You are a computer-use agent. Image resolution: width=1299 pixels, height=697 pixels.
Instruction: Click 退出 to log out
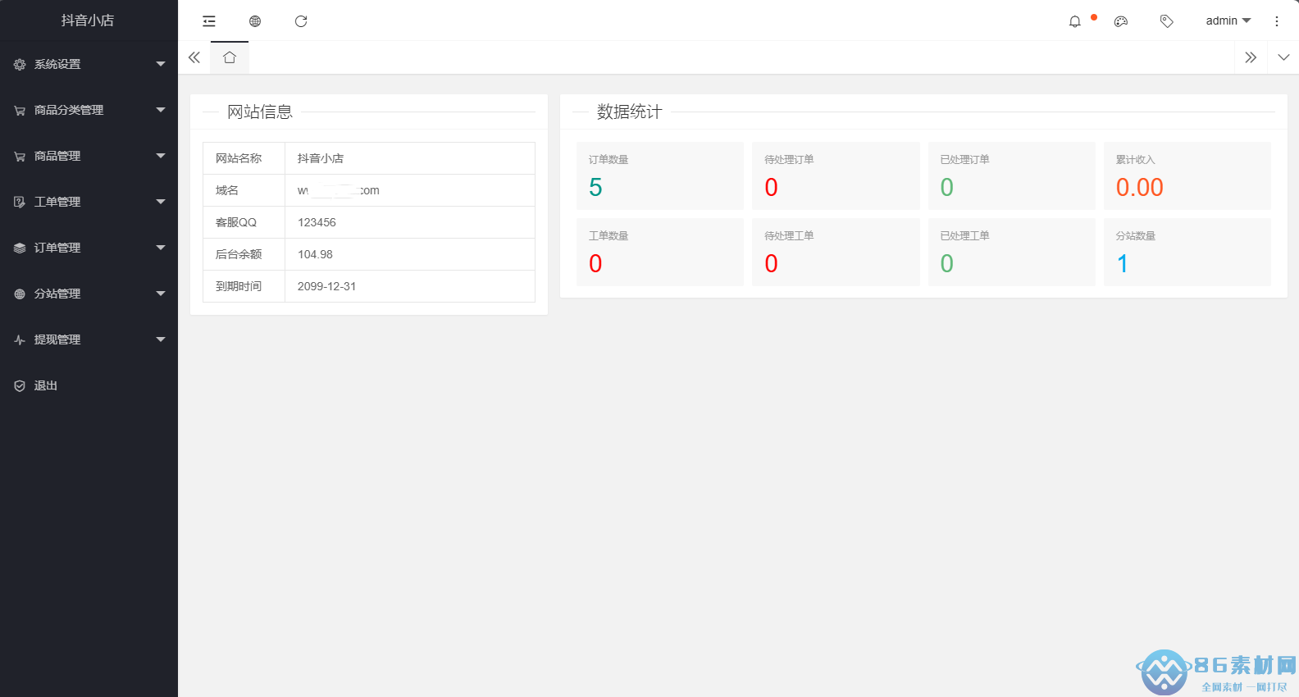click(46, 385)
